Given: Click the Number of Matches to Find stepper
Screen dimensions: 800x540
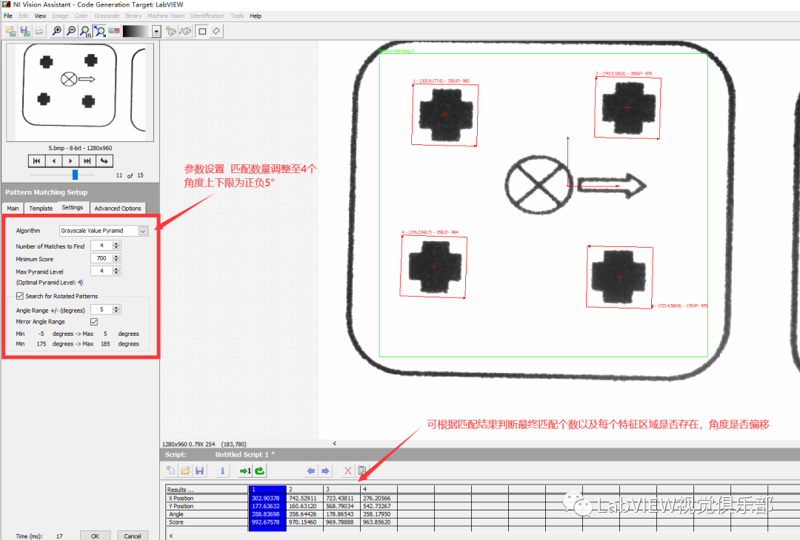Looking at the screenshot, I should [116, 246].
